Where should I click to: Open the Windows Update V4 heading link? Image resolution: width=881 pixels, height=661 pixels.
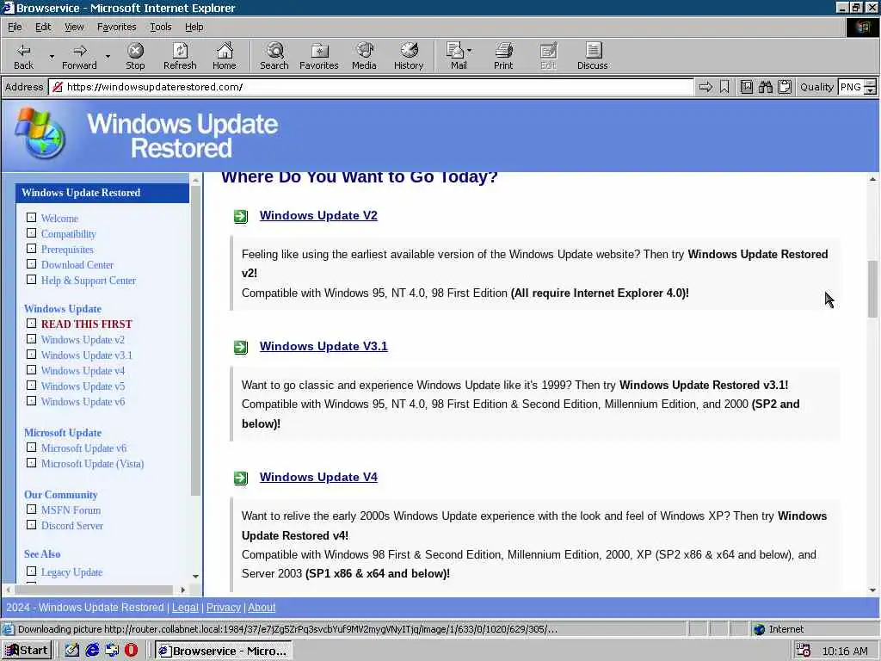click(x=318, y=478)
